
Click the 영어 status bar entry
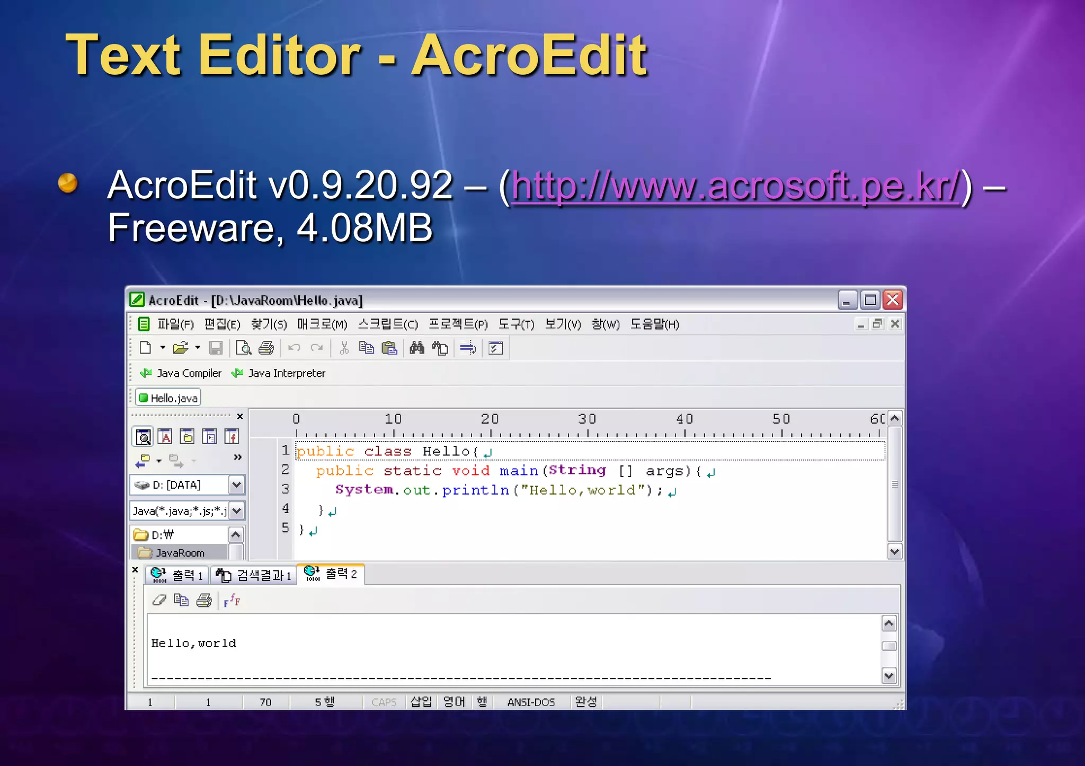[454, 702]
